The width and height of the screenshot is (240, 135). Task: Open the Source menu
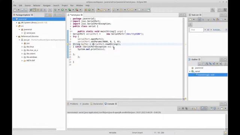pos(28,5)
